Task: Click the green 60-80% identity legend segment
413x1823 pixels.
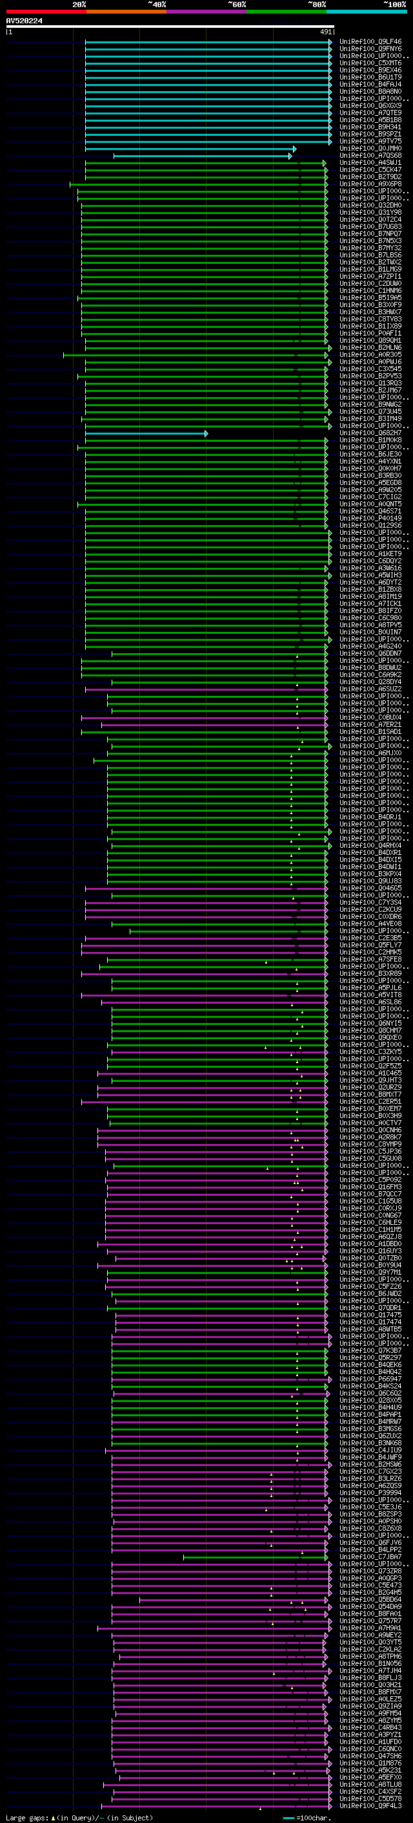Action: tap(287, 12)
